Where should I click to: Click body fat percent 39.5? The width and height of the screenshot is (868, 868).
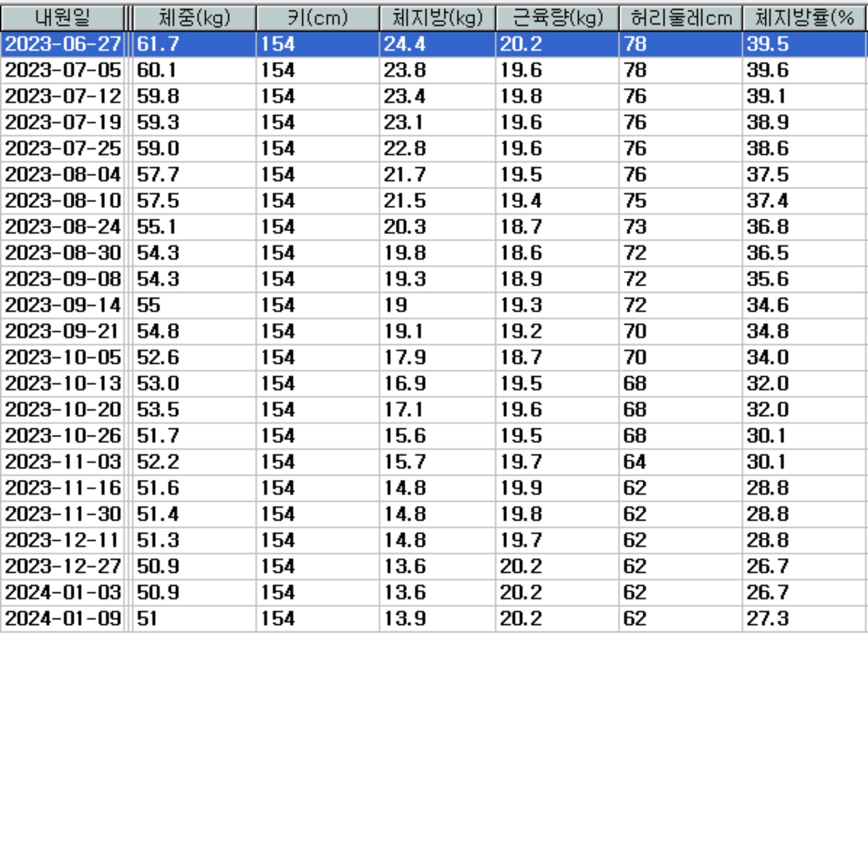click(x=767, y=44)
